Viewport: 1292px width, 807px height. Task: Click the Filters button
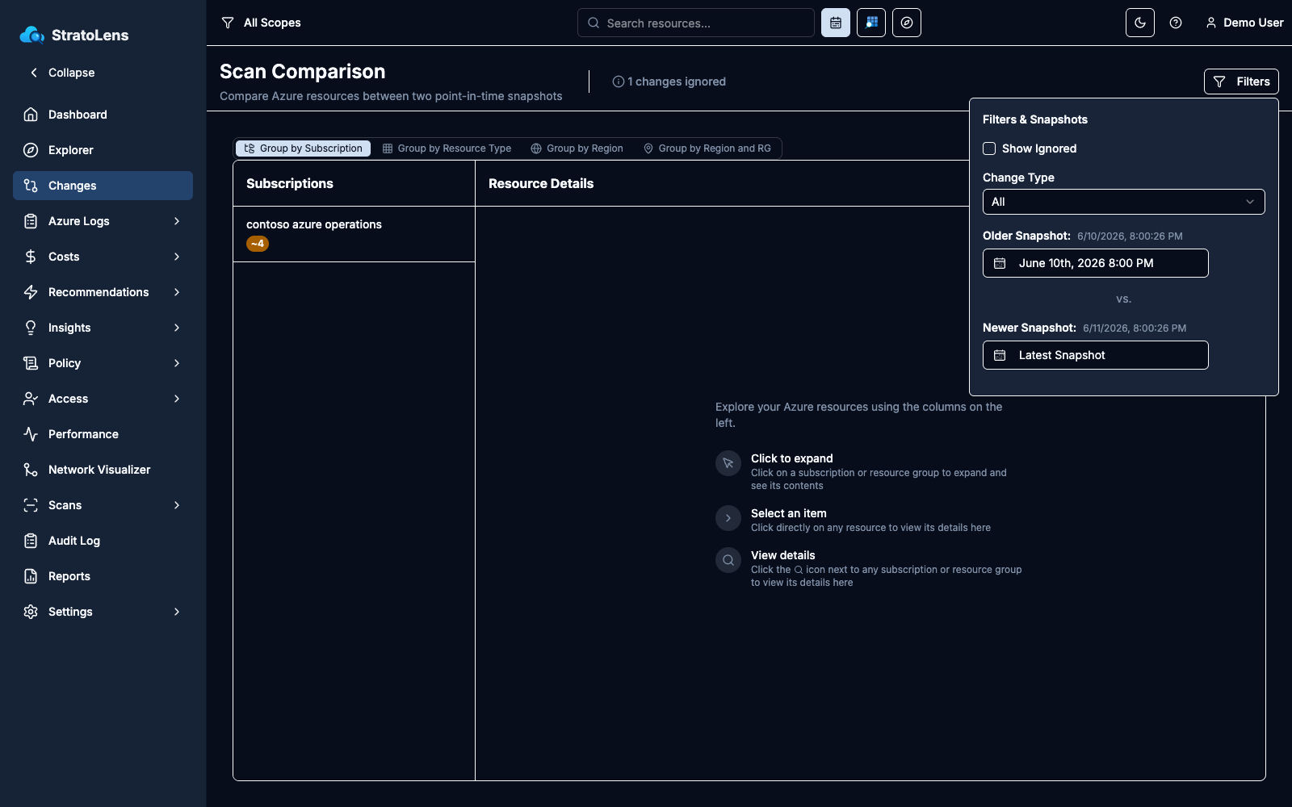click(1241, 82)
